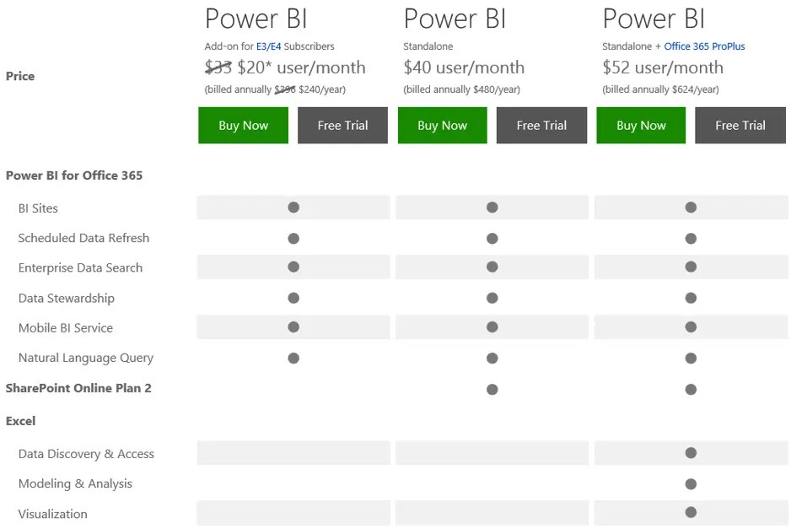Click Data Stewardship dot in add-on column

(x=293, y=298)
